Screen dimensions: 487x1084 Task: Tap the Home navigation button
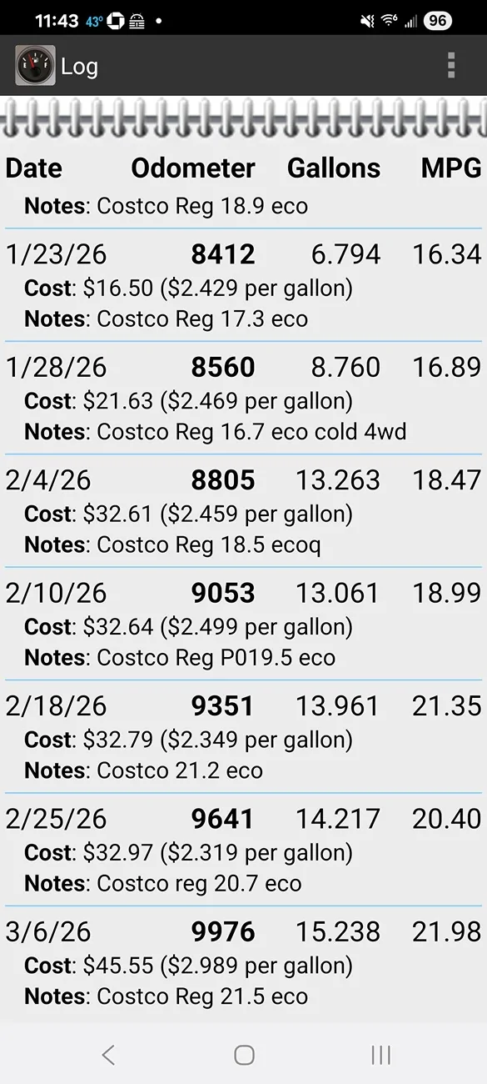point(243,1055)
